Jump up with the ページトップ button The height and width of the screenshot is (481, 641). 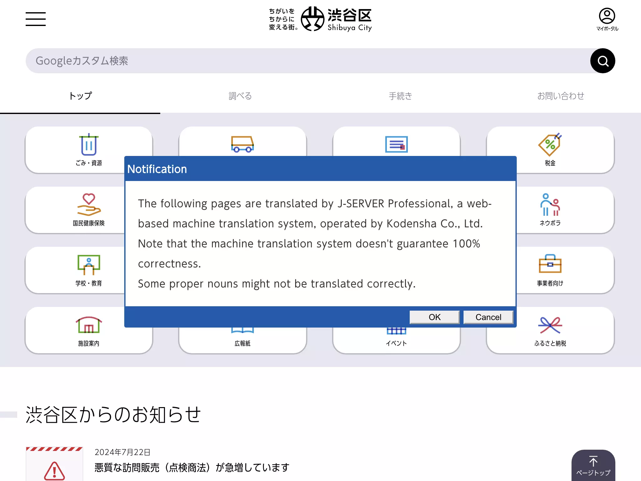pos(593,465)
